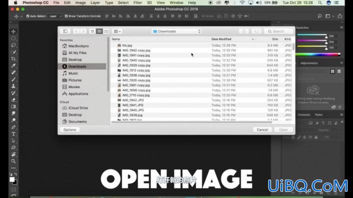Image resolution: width=353 pixels, height=198 pixels.
Task: Select the Lasso tool
Action: [14, 45]
